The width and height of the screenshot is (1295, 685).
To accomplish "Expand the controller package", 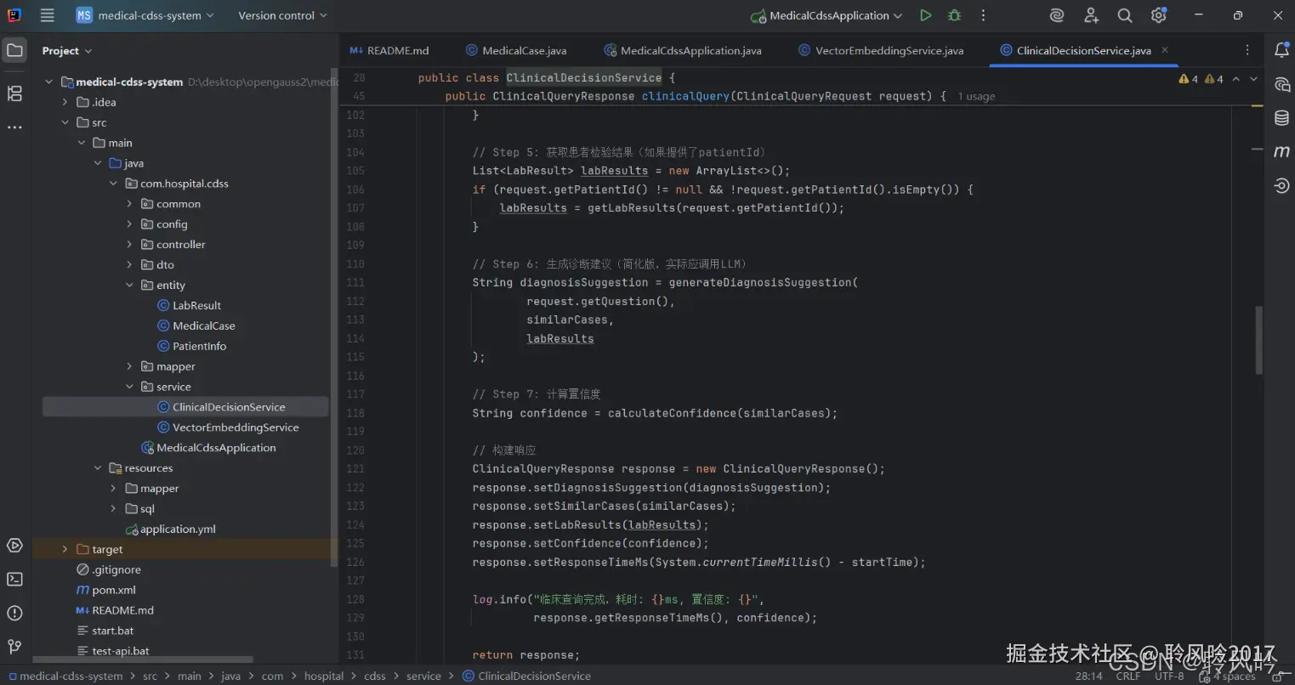I will point(129,245).
